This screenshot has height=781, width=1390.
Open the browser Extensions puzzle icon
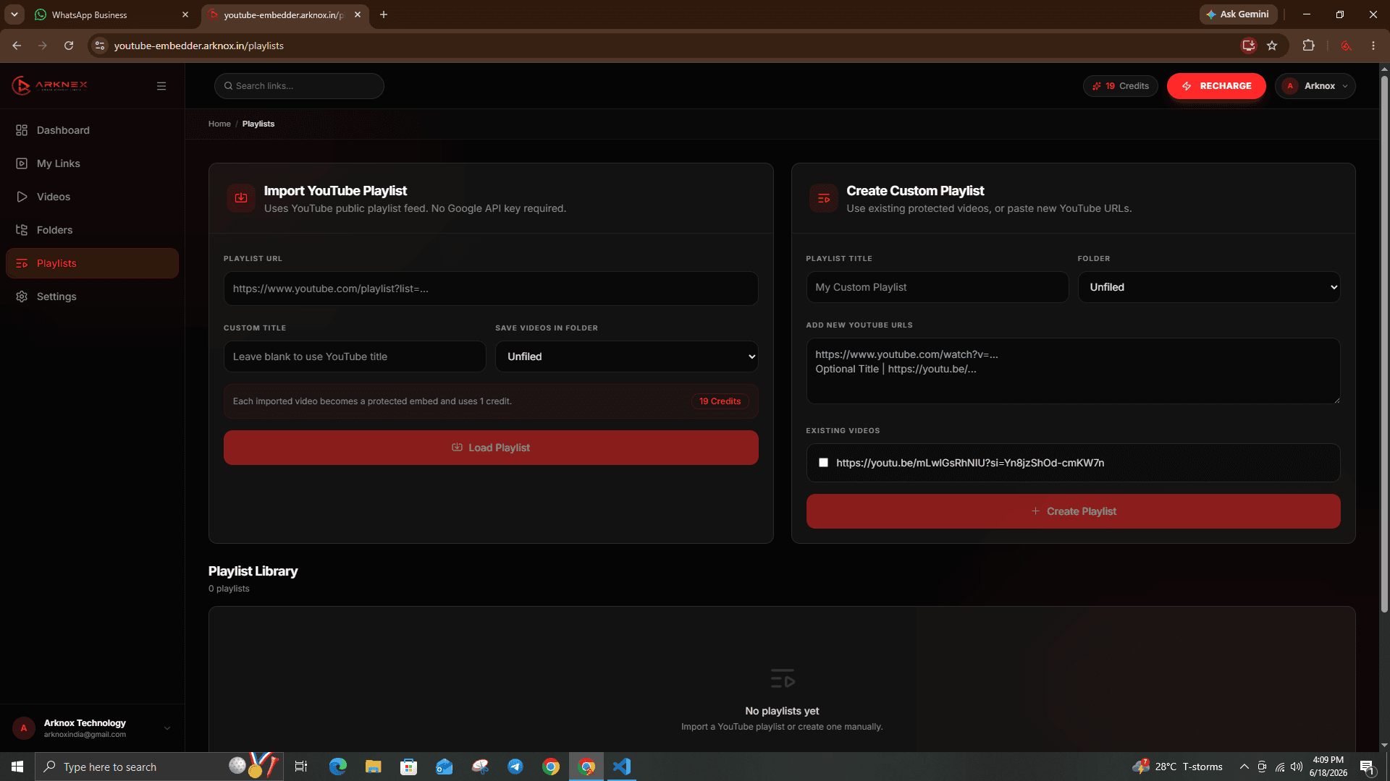point(1308,46)
